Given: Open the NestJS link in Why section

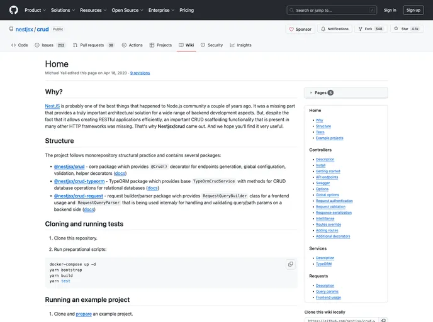Looking at the screenshot, I should (52, 106).
